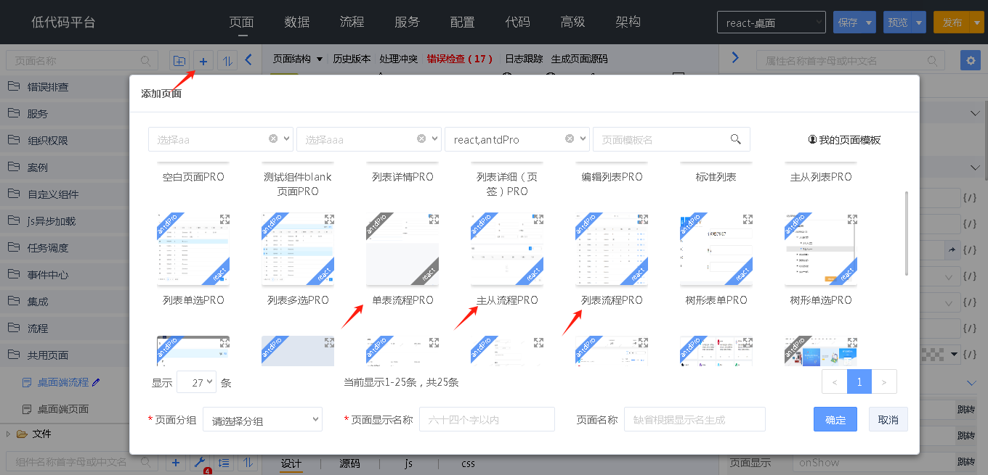Image resolution: width=988 pixels, height=475 pixels.
Task: Select the 列表流程PRO template thumbnail
Action: [x=612, y=249]
